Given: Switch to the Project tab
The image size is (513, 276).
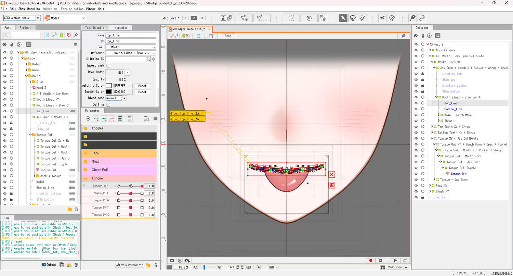Looking at the screenshot, I should click(x=25, y=28).
